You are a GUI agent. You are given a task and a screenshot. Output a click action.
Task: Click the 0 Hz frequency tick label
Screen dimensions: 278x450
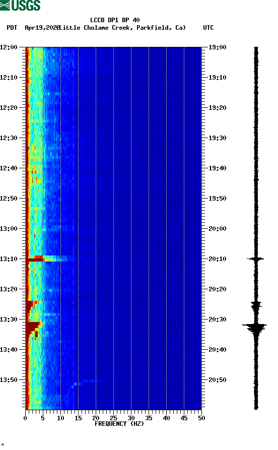(25, 418)
